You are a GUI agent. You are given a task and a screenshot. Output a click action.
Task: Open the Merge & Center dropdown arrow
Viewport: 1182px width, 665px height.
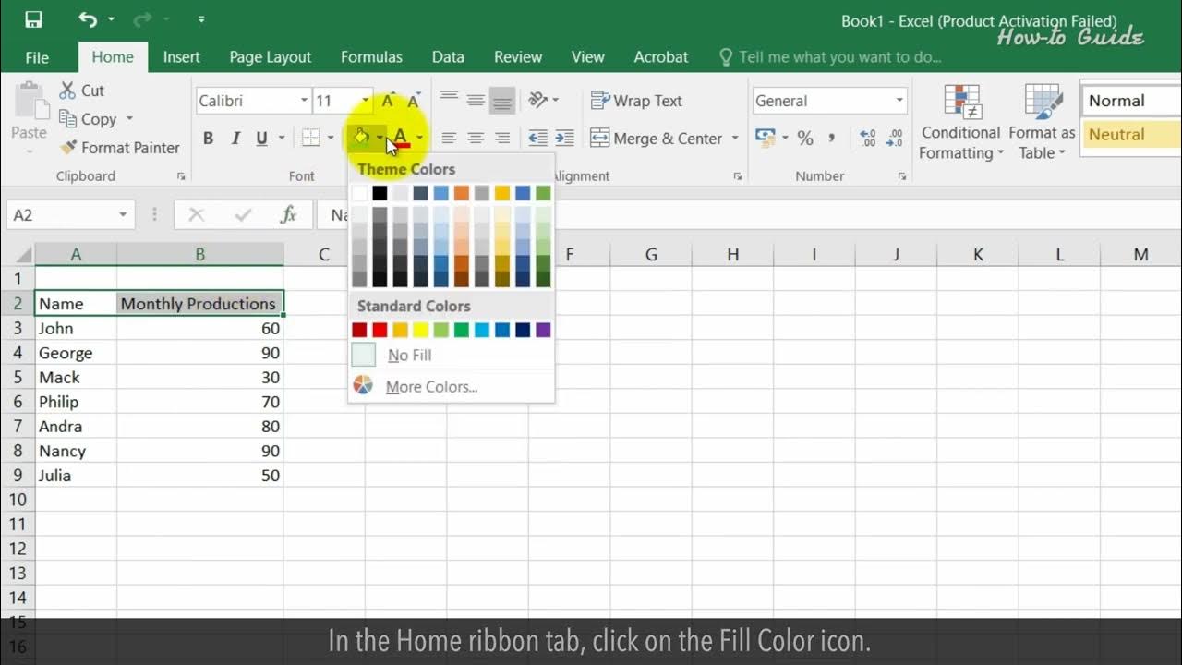point(735,139)
